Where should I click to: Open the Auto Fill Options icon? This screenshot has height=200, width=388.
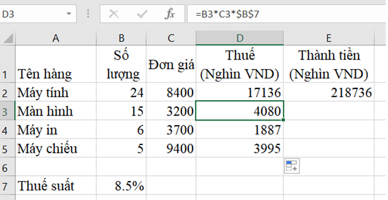[292, 166]
